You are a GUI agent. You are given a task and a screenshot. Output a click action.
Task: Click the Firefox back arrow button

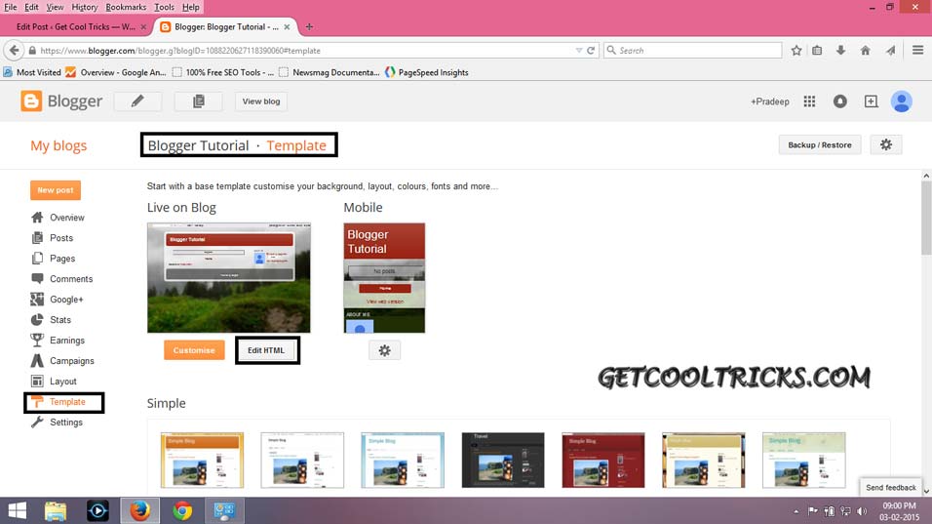pos(15,51)
